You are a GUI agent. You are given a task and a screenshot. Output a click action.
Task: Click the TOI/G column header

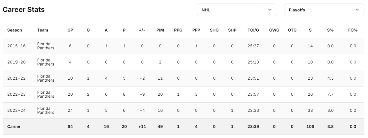click(253, 30)
